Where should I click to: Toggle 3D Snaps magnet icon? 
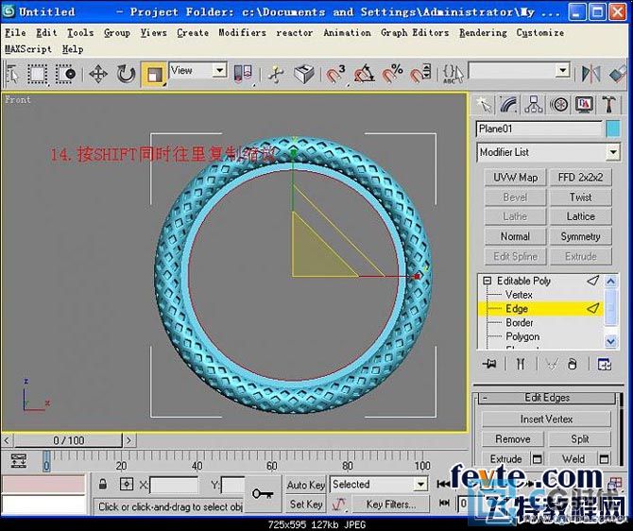point(334,75)
